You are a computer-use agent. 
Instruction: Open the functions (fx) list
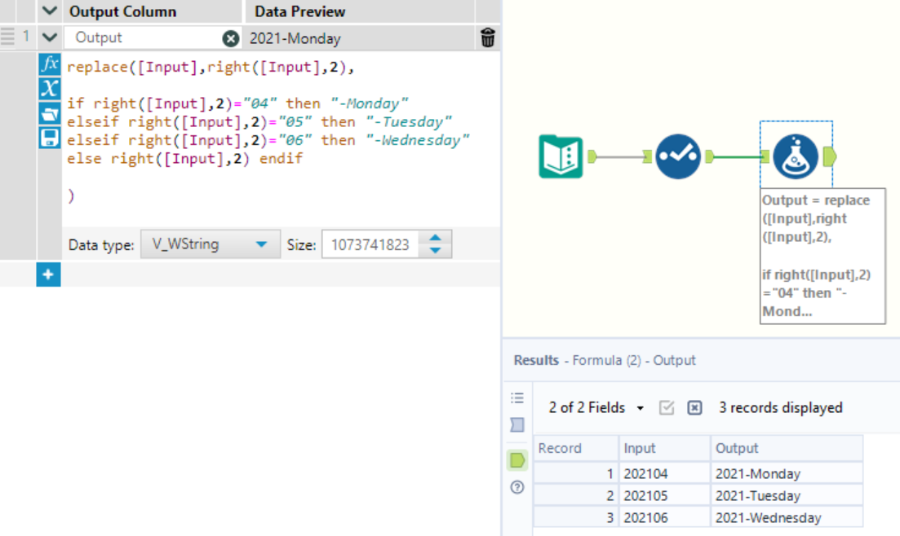50,65
